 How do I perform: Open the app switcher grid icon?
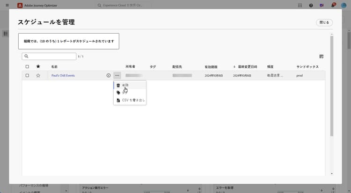point(300,5)
